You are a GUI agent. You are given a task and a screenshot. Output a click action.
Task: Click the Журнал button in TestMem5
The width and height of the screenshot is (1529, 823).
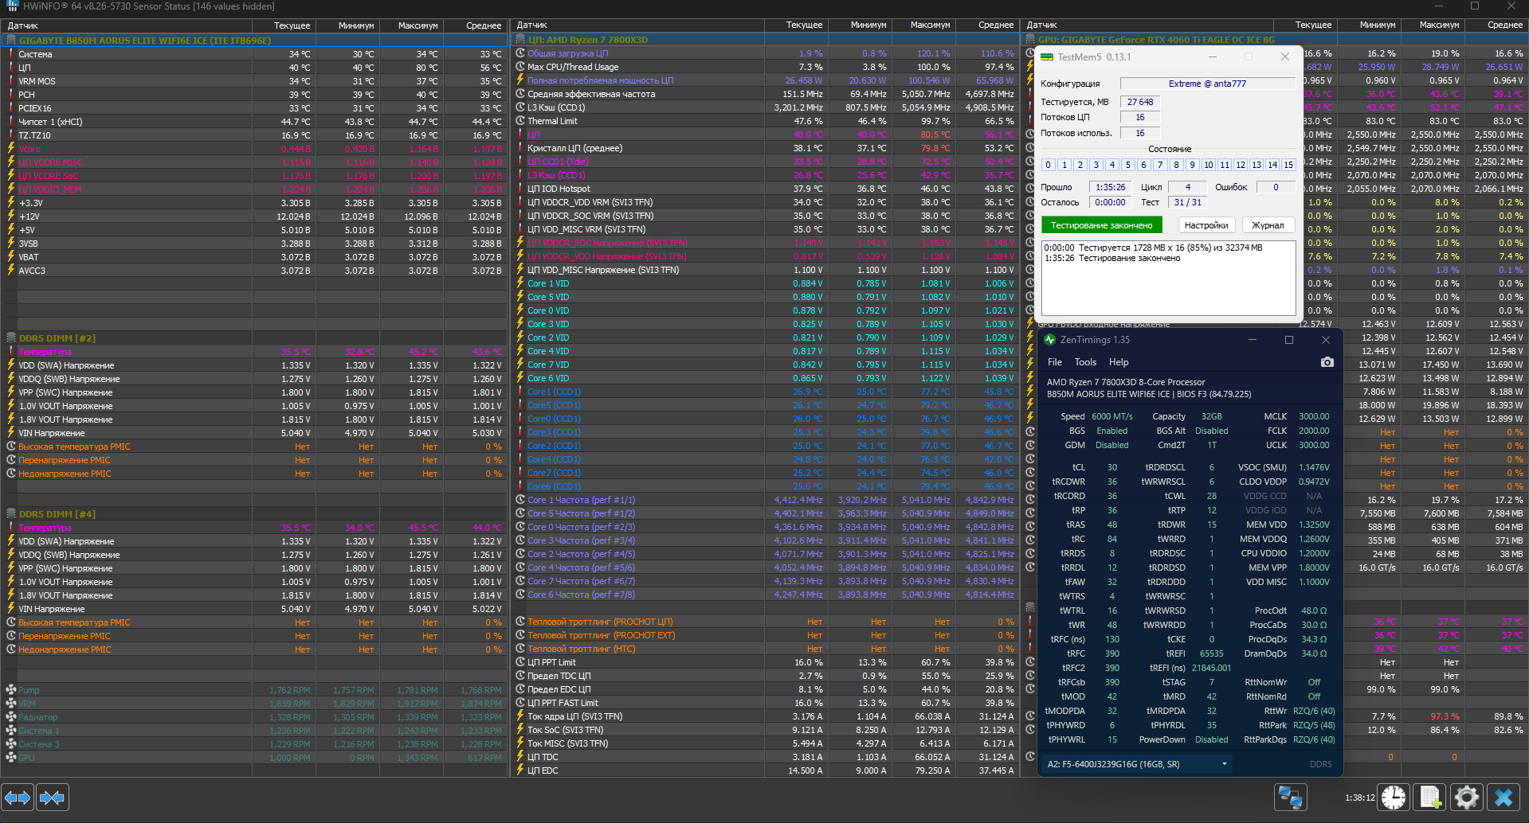point(1268,225)
